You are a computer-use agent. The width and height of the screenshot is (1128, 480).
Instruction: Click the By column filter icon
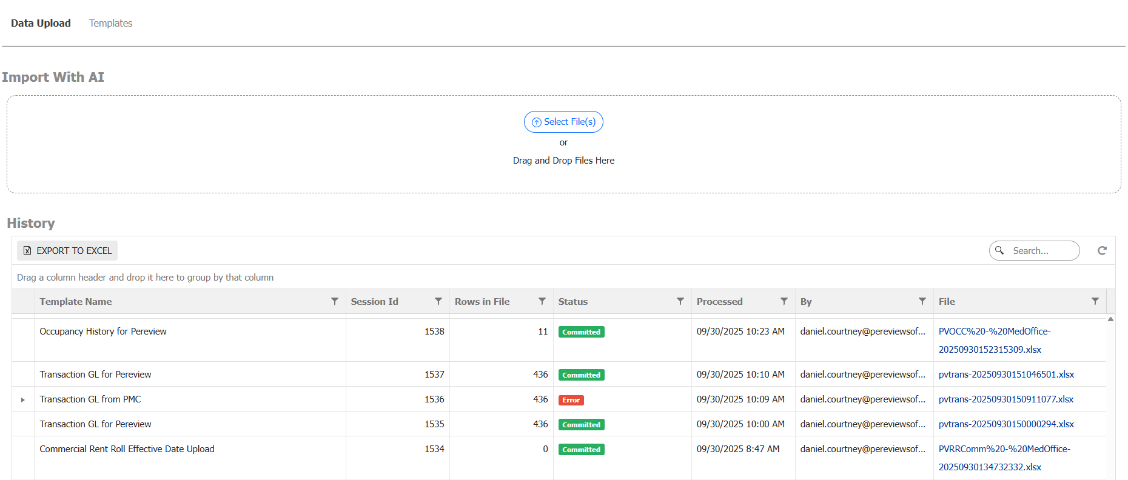click(922, 301)
